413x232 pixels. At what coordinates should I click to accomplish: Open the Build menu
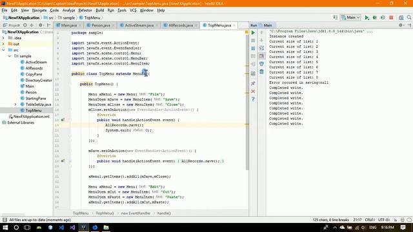[99, 10]
